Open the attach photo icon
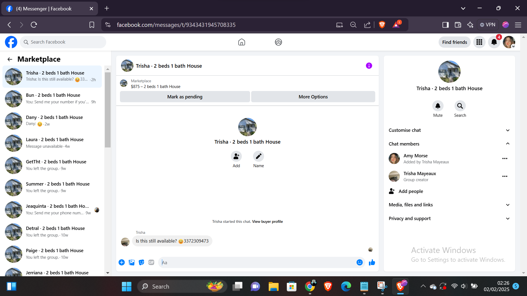The height and width of the screenshot is (296, 527). coord(132,263)
